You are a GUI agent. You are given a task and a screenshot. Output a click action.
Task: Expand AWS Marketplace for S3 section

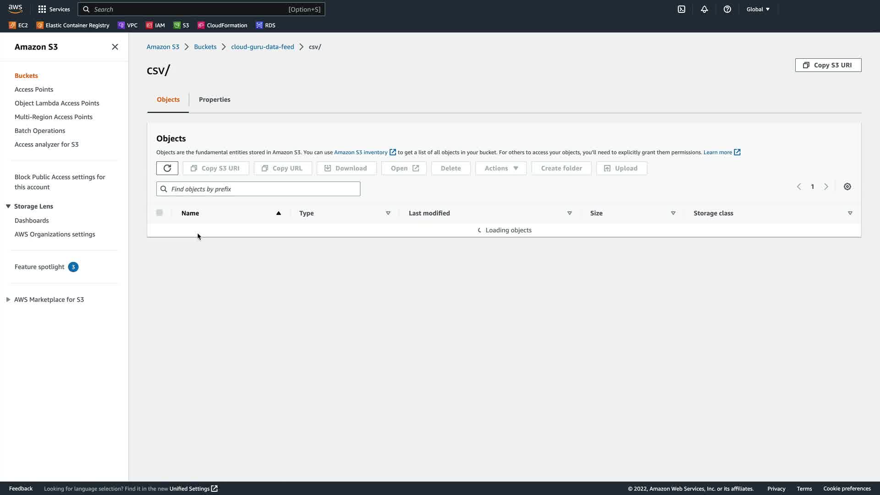[8, 299]
